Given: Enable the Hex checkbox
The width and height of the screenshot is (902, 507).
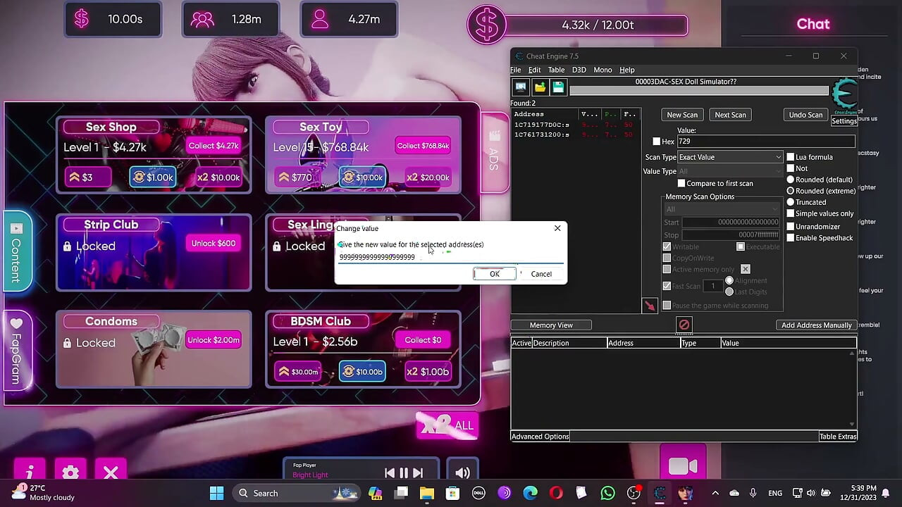Looking at the screenshot, I should pyautogui.click(x=657, y=142).
